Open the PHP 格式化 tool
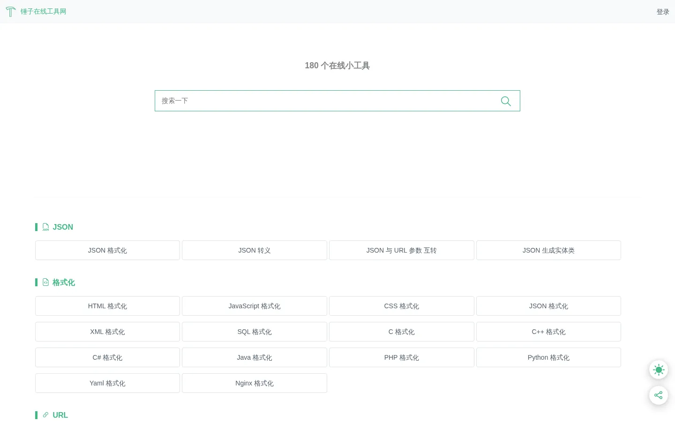675x421 pixels. pyautogui.click(x=402, y=357)
